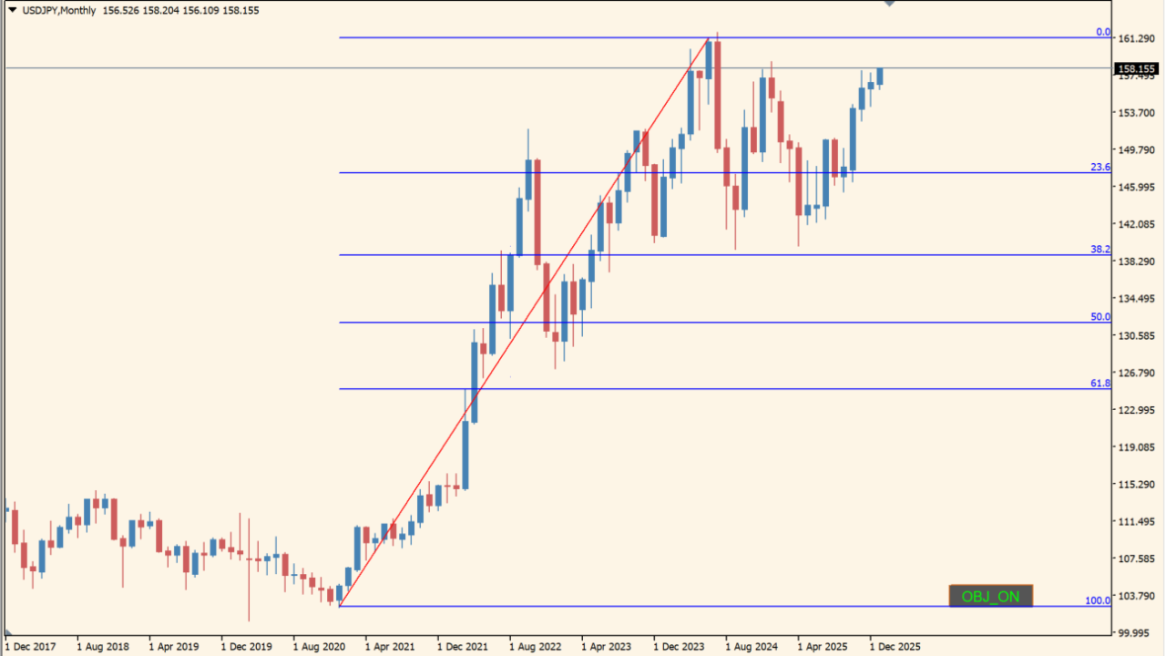The width and height of the screenshot is (1166, 656).
Task: Click the 1 Apr 2021 date label
Action: pyautogui.click(x=392, y=647)
